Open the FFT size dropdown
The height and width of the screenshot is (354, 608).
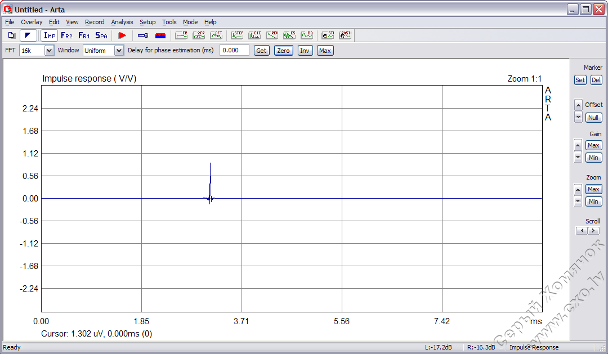click(49, 51)
